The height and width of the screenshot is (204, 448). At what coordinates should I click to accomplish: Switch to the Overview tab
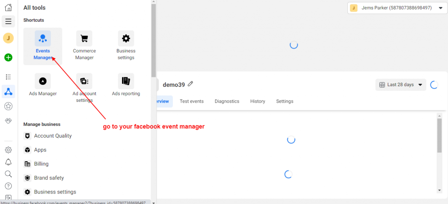tap(164, 101)
